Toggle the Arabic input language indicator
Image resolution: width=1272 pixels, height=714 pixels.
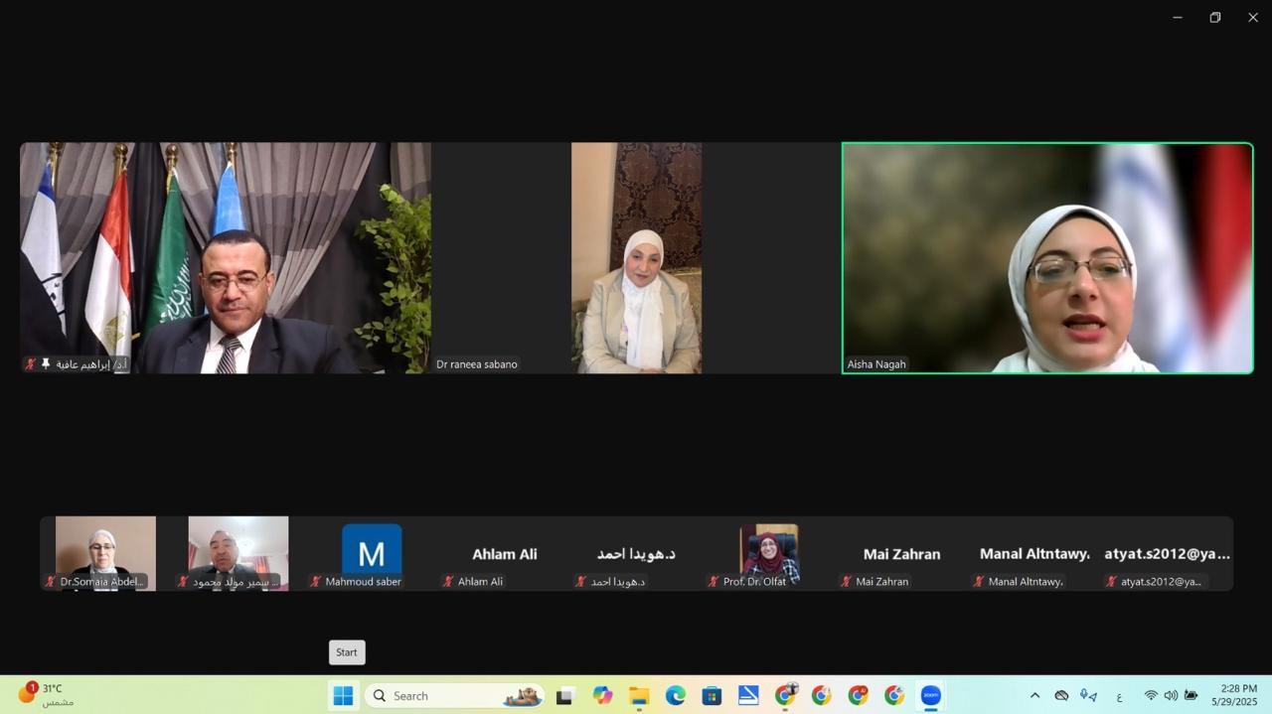pyautogui.click(x=1119, y=696)
